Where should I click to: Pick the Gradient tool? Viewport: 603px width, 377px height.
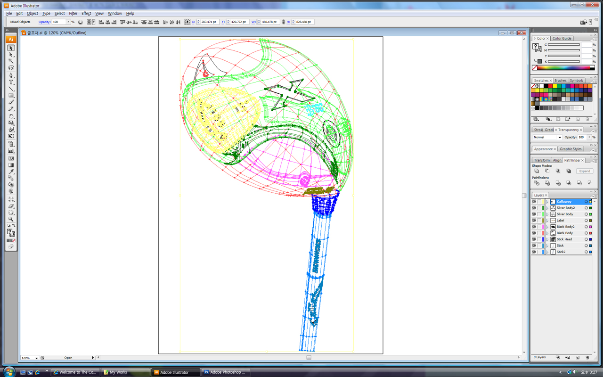click(11, 165)
